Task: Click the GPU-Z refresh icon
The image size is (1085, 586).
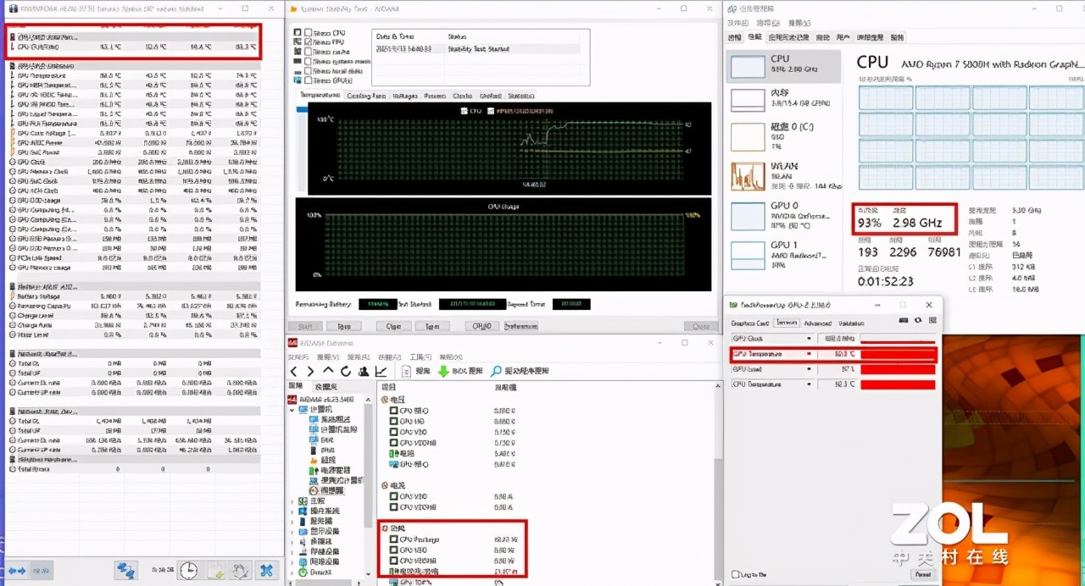Action: coord(918,320)
